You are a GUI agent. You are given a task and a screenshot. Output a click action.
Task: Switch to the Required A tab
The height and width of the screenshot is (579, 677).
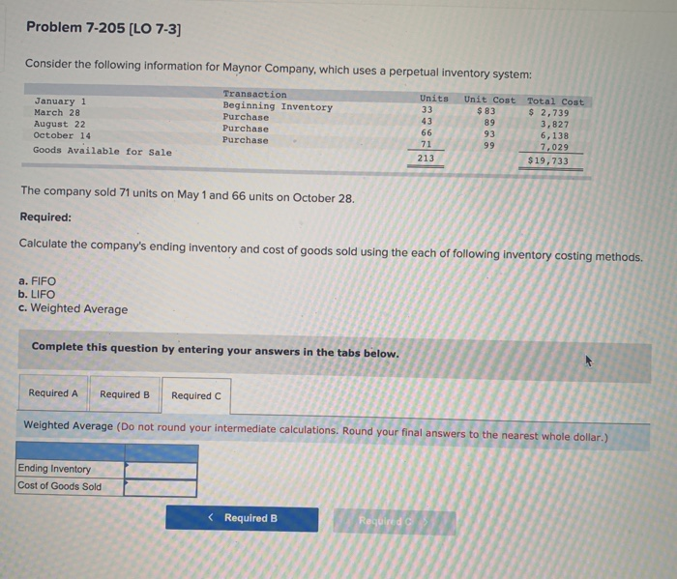click(52, 393)
